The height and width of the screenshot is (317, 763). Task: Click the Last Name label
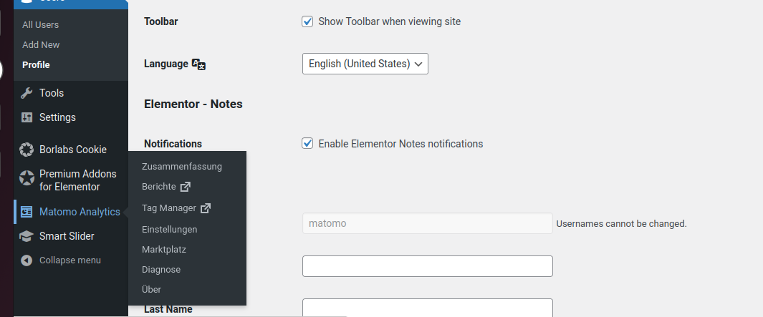[168, 309]
